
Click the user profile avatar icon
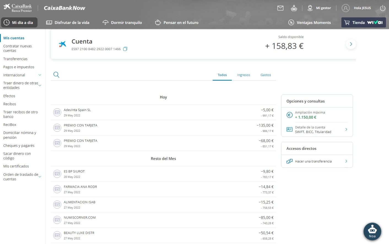(345, 8)
